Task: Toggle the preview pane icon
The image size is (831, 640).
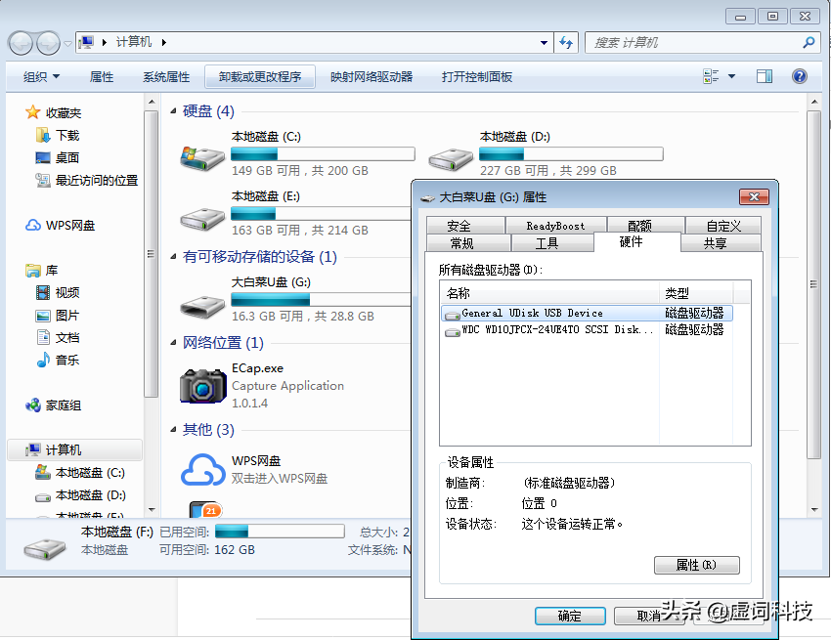Action: point(764,76)
